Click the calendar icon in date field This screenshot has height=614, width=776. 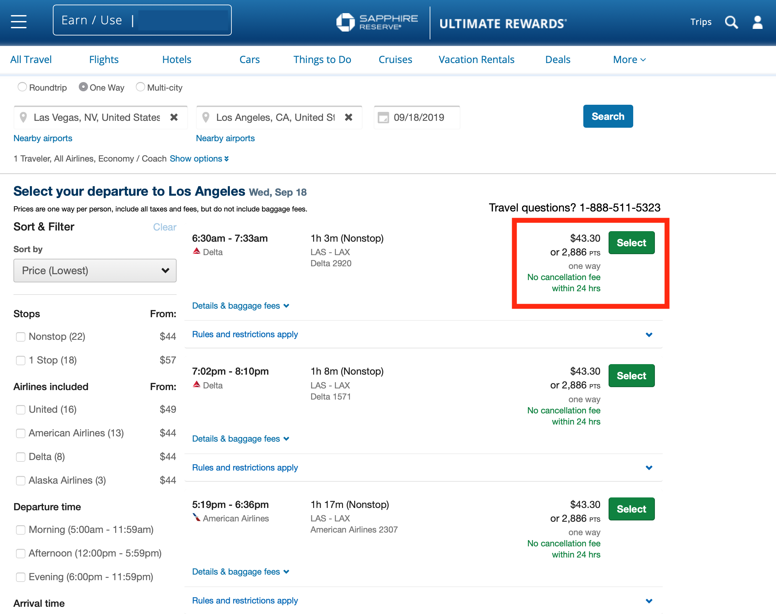click(383, 118)
